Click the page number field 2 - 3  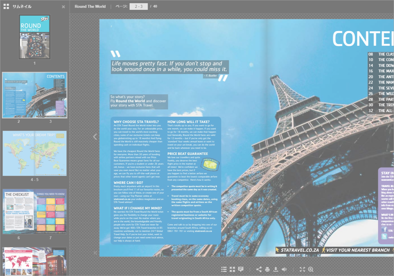(139, 6)
